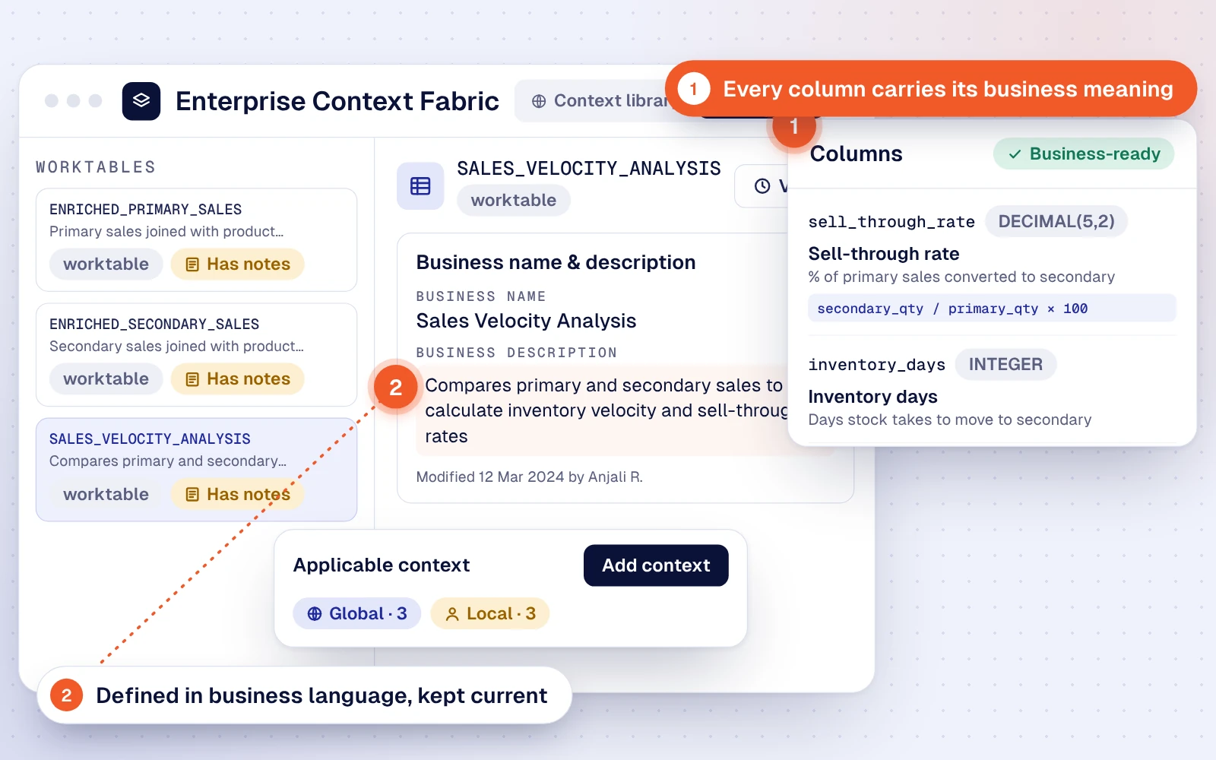Select the ENRICHED_SECONDARY_SALES worktable card

(x=196, y=355)
